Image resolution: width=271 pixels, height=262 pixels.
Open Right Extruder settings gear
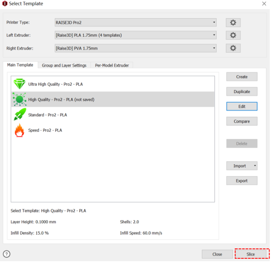point(233,48)
